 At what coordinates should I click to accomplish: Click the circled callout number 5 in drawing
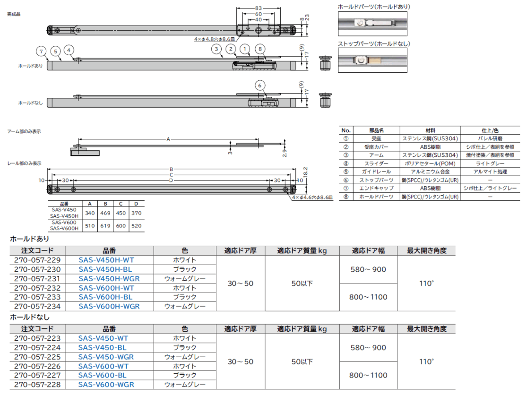point(56,52)
